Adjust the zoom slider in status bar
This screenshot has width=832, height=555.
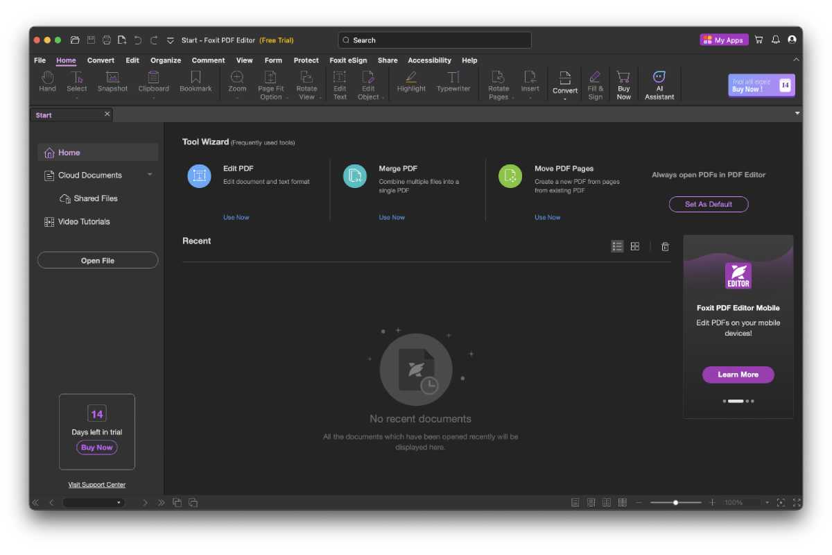point(675,502)
